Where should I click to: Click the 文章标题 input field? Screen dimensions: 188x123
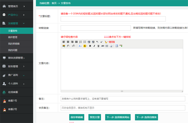[x=113, y=19]
